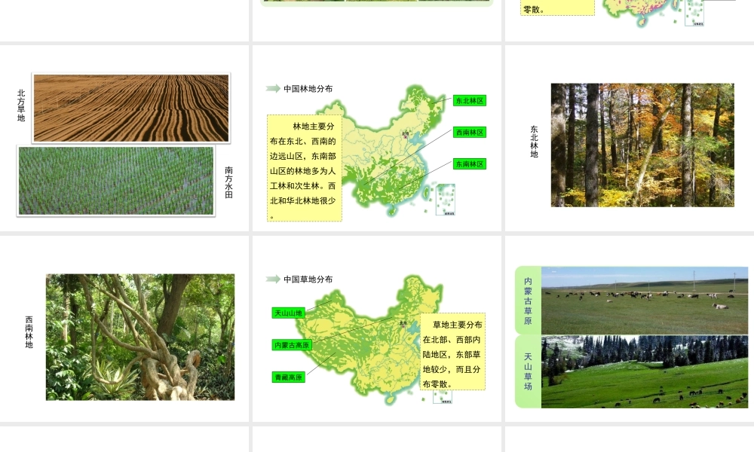754x452 pixels.
Task: Select the 西南林区 green label
Action: [469, 133]
